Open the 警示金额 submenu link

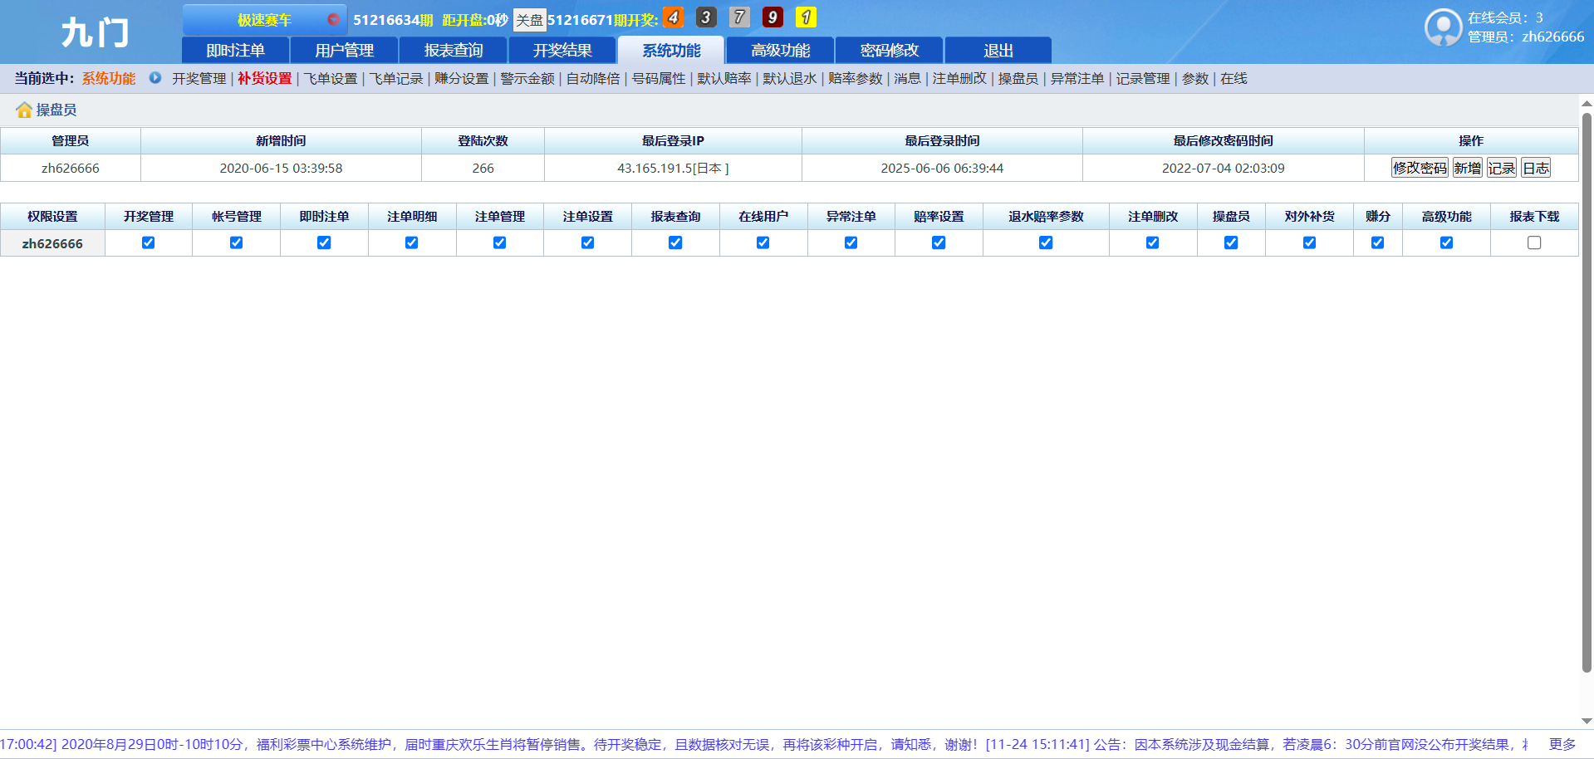(x=527, y=78)
